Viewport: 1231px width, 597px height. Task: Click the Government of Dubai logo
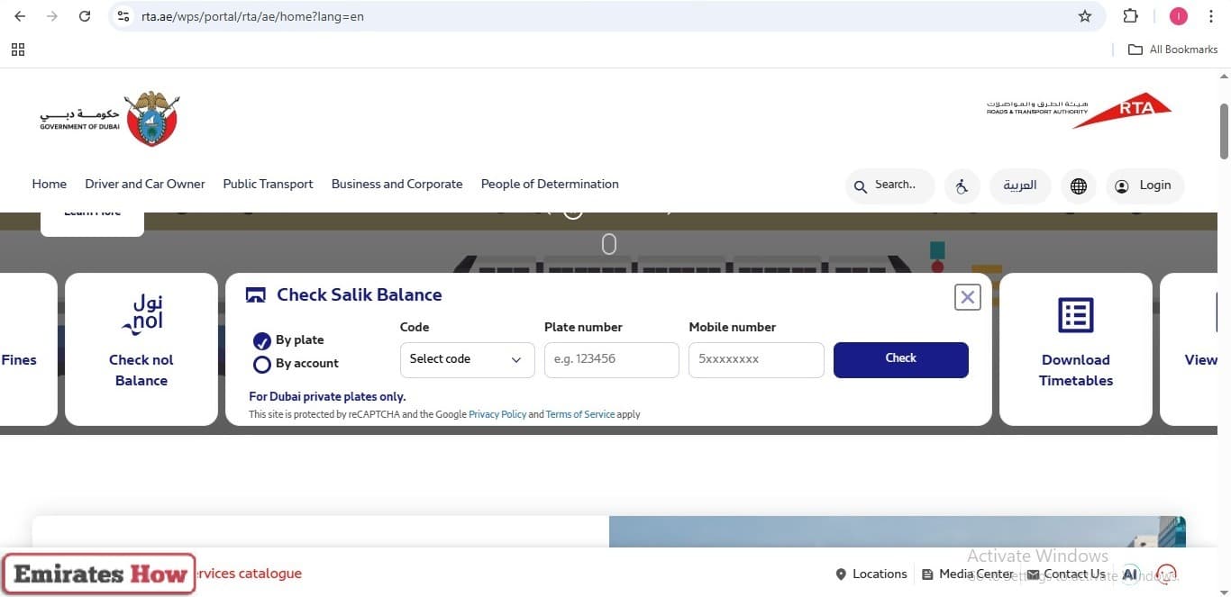[109, 119]
